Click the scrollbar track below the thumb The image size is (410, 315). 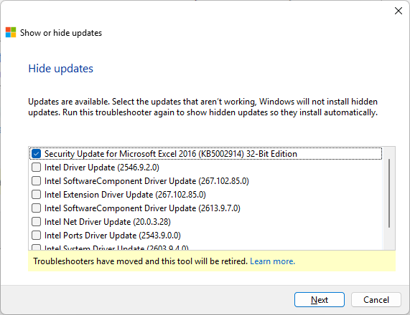point(389,238)
